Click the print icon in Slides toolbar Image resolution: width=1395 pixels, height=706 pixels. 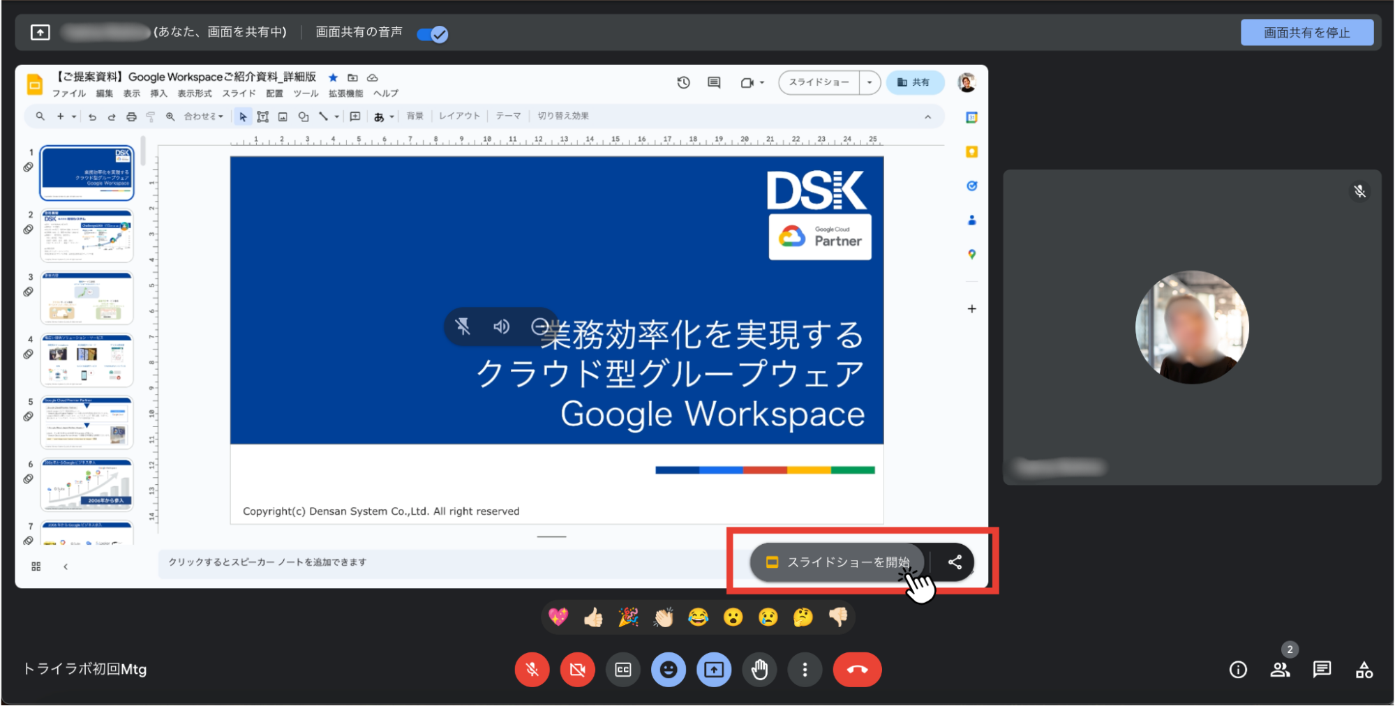click(x=131, y=117)
